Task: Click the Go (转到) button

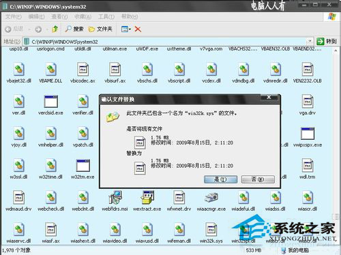Action: pyautogui.click(x=327, y=42)
